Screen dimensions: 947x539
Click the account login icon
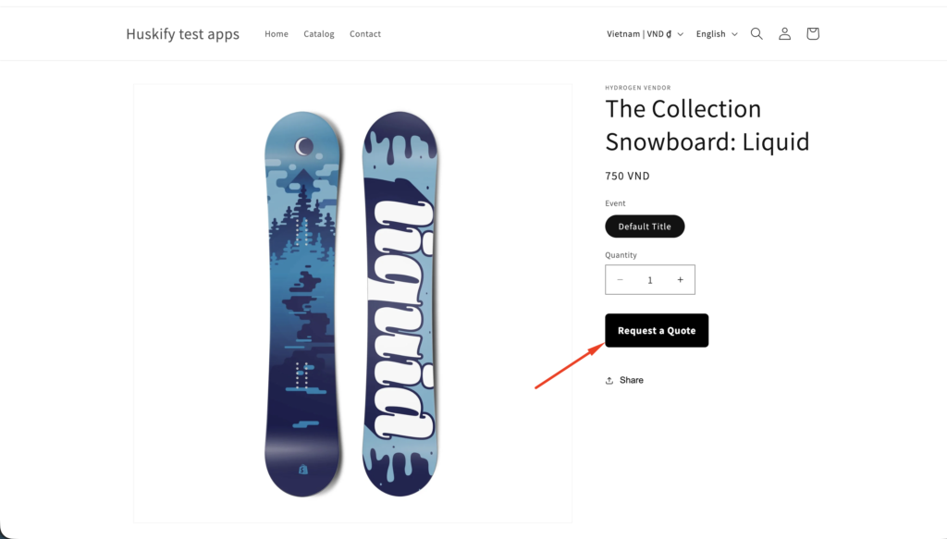tap(784, 34)
